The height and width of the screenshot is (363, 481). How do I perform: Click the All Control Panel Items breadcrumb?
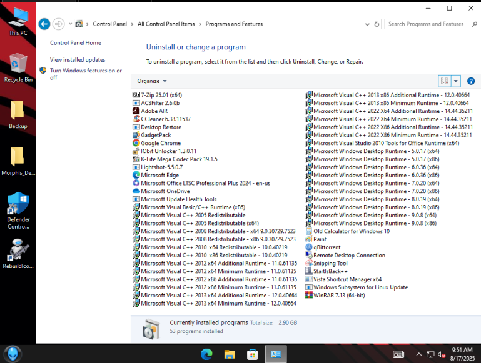166,24
